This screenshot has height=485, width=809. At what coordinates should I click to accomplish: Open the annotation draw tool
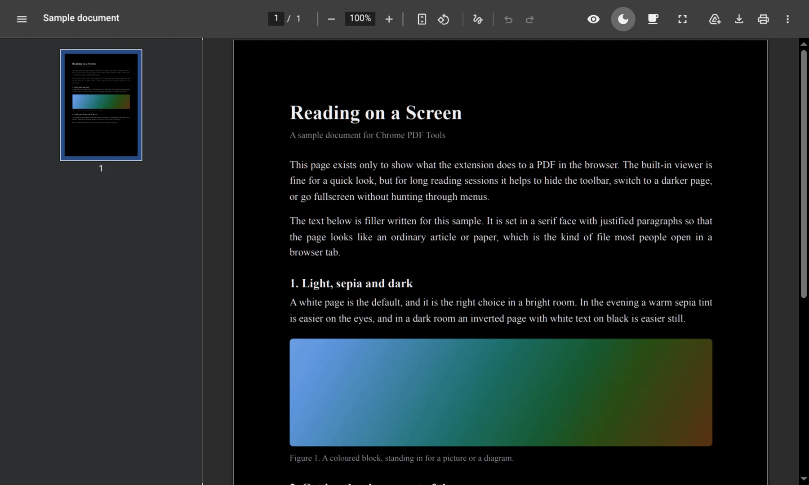[478, 19]
